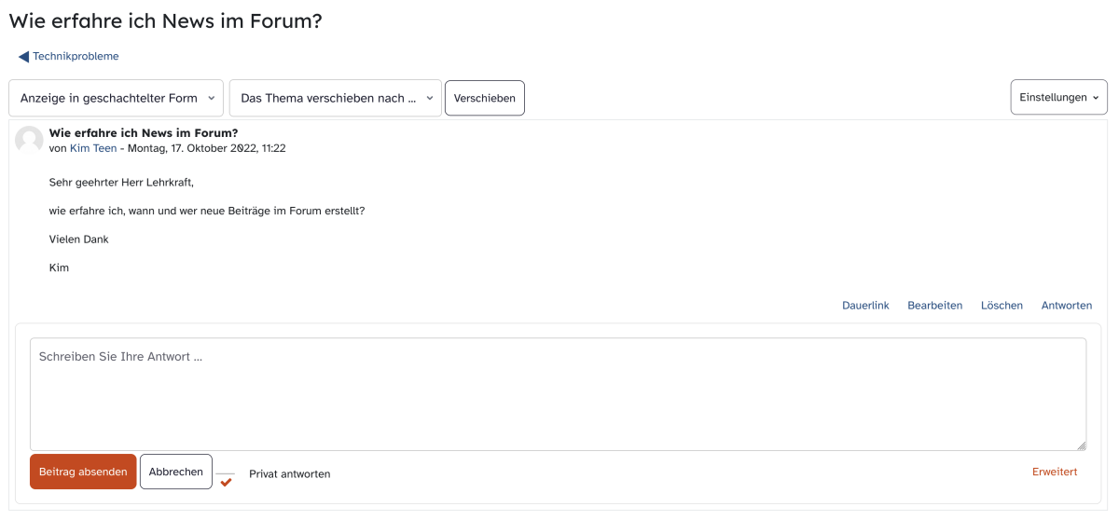Click Bearbeiten to edit the post
The image size is (1119, 520).
coord(934,306)
